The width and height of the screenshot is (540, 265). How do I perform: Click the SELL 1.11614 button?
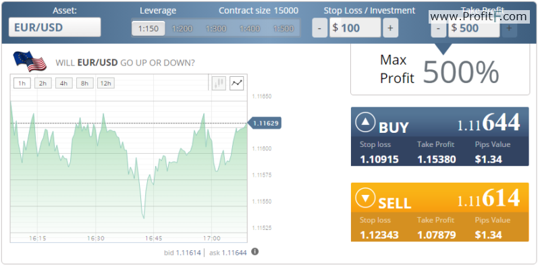pyautogui.click(x=440, y=212)
